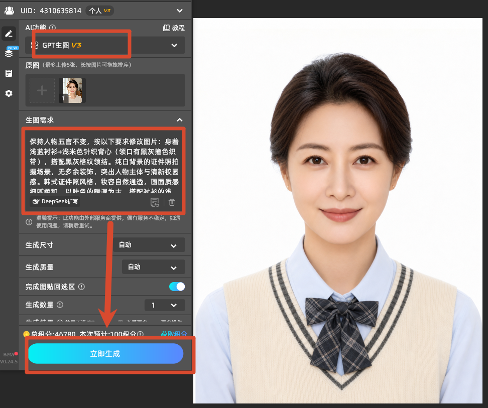
Task: Click the 获取积分 link
Action: 174,334
